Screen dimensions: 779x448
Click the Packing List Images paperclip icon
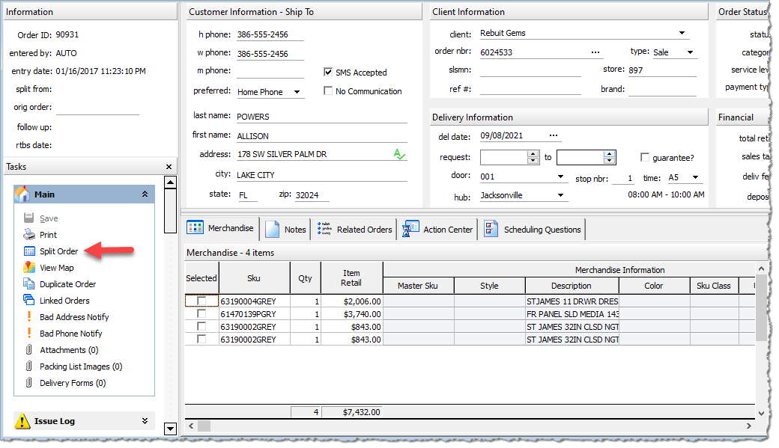click(28, 366)
